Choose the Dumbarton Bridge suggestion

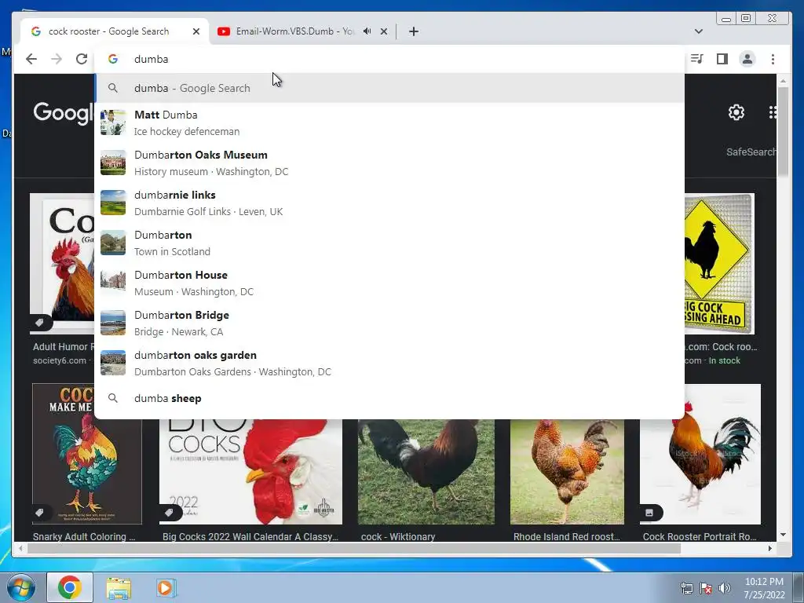(x=389, y=323)
